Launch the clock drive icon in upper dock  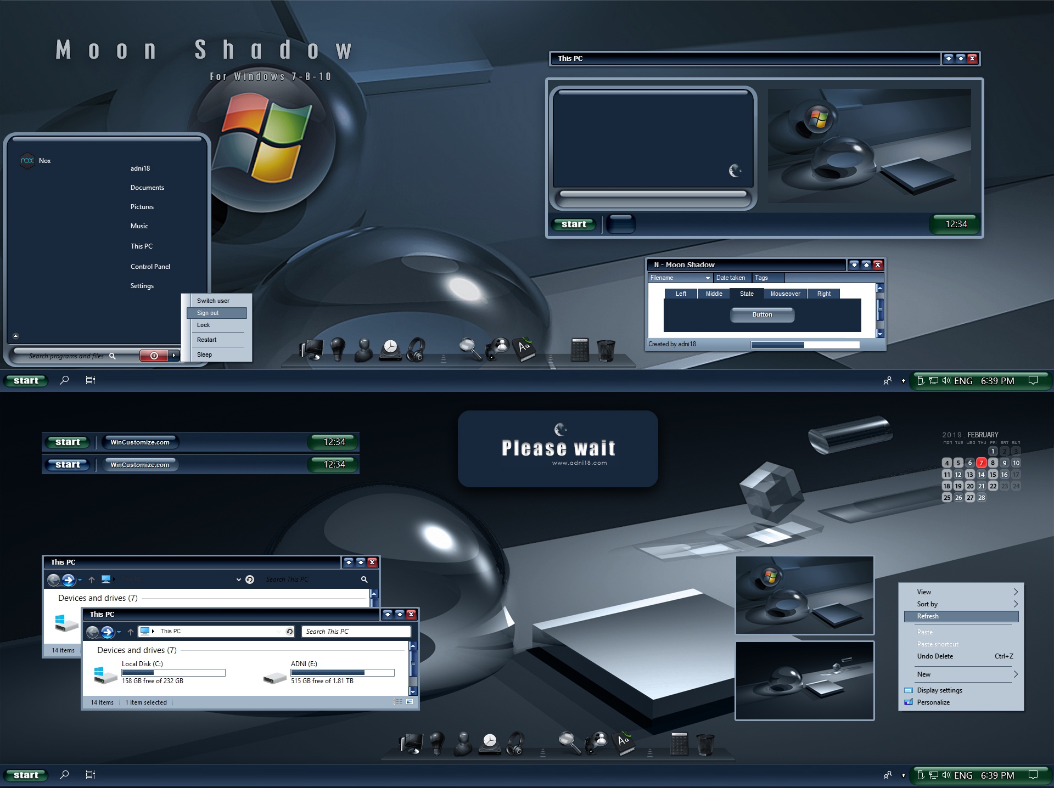[x=390, y=349]
